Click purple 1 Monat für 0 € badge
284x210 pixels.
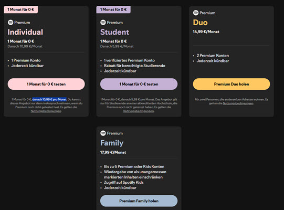[113, 9]
